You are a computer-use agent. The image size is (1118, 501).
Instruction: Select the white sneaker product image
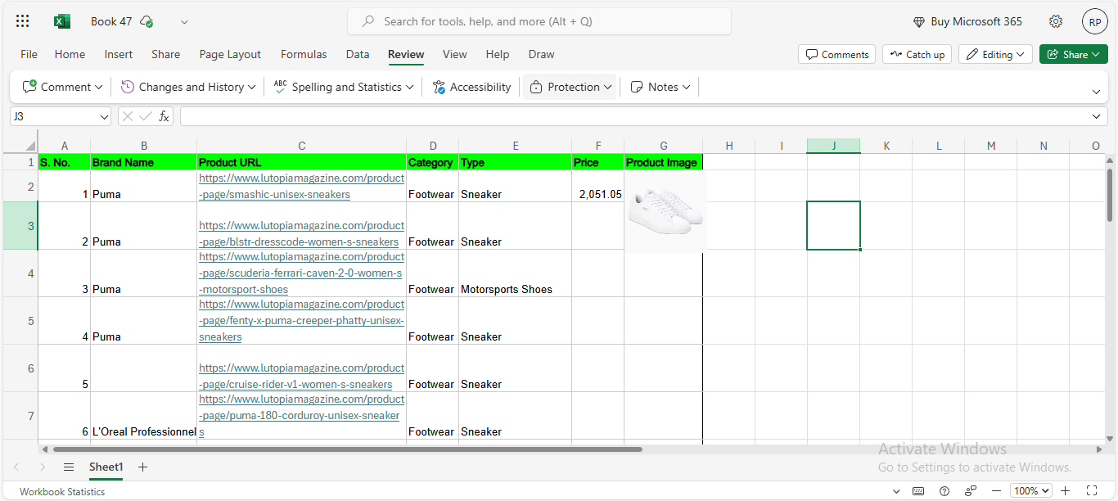pos(664,211)
